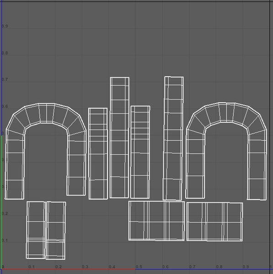The image size is (273, 274).
Task: Click the 0.1 label on the vertical axis
Action: tap(5, 240)
